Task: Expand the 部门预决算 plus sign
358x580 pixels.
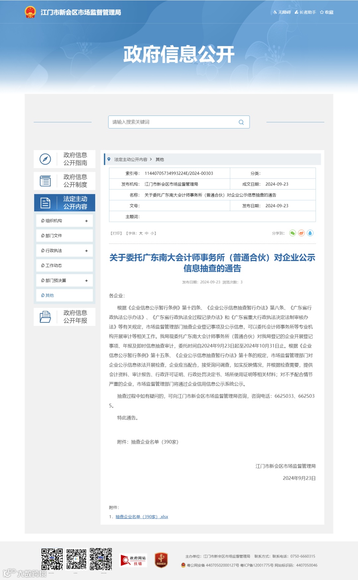Action: point(87,281)
